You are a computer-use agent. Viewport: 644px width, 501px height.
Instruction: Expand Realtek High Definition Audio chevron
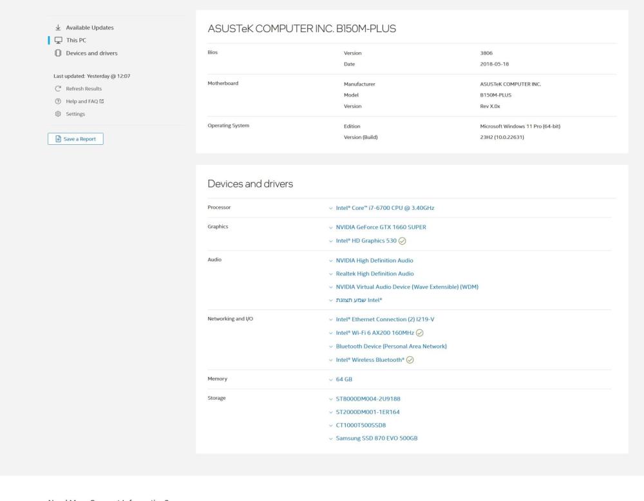pyautogui.click(x=330, y=274)
